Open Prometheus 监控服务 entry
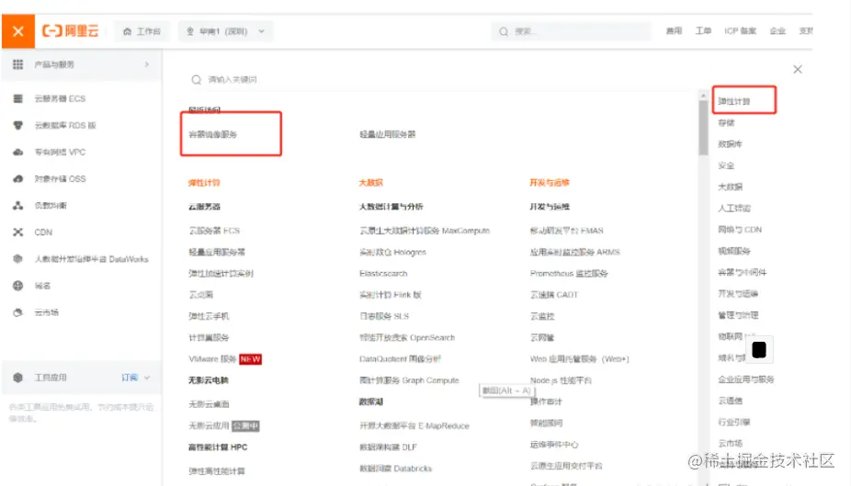The image size is (851, 486). click(569, 274)
